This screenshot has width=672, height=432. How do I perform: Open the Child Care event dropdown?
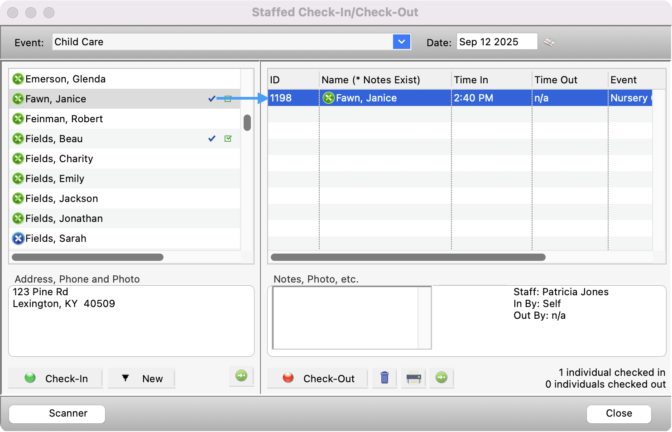tap(401, 42)
